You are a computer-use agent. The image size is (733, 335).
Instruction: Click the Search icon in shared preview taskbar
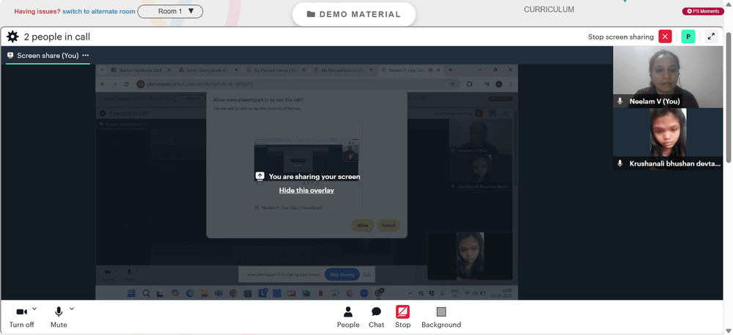[x=146, y=293]
